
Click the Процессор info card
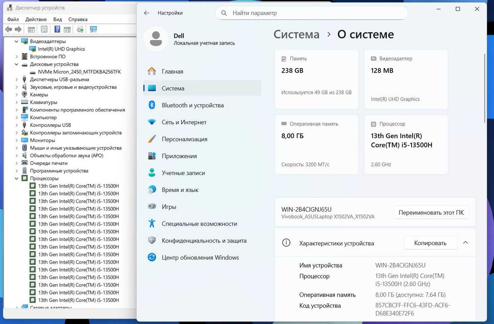point(406,144)
